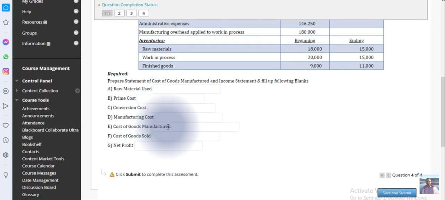The width and height of the screenshot is (445, 200).
Task: Open the My Flow send icon
Action: click(x=6, y=106)
